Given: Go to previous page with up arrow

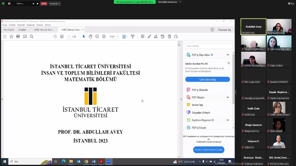Looking at the screenshot, I should 55,37.
